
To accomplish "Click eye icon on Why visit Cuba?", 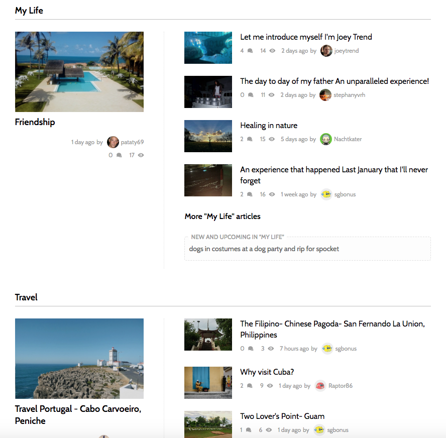I will click(x=270, y=386).
